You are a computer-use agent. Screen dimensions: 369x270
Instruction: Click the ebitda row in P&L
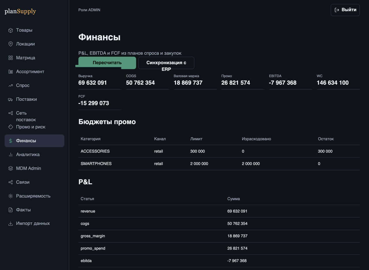click(219, 261)
